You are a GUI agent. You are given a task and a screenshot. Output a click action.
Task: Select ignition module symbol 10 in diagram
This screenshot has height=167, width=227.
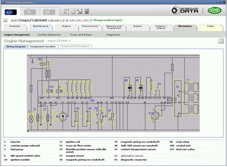(178, 98)
